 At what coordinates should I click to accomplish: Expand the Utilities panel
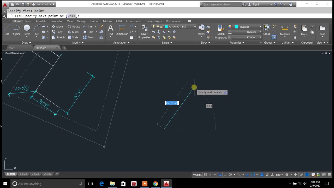click(x=288, y=43)
